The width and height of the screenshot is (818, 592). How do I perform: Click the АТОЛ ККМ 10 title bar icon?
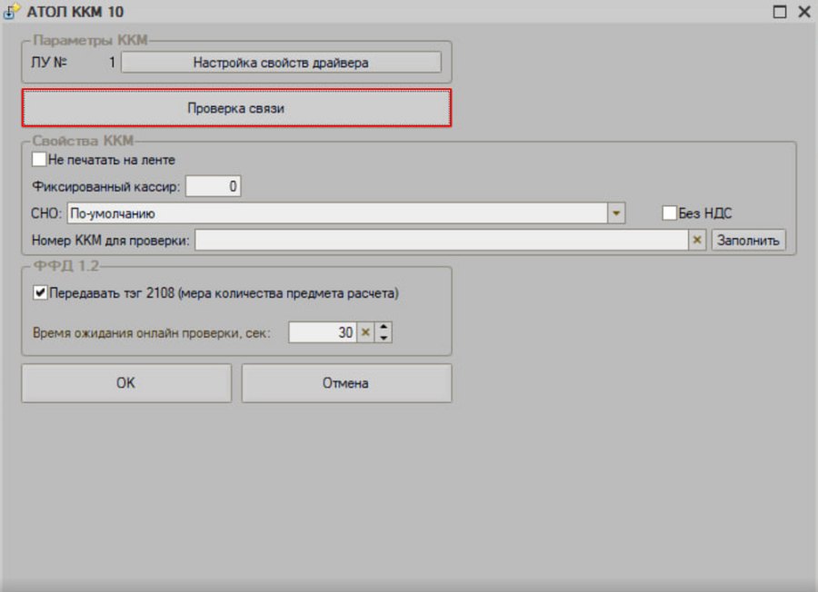(12, 12)
